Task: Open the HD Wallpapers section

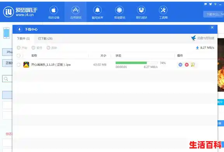Action: click(120, 12)
